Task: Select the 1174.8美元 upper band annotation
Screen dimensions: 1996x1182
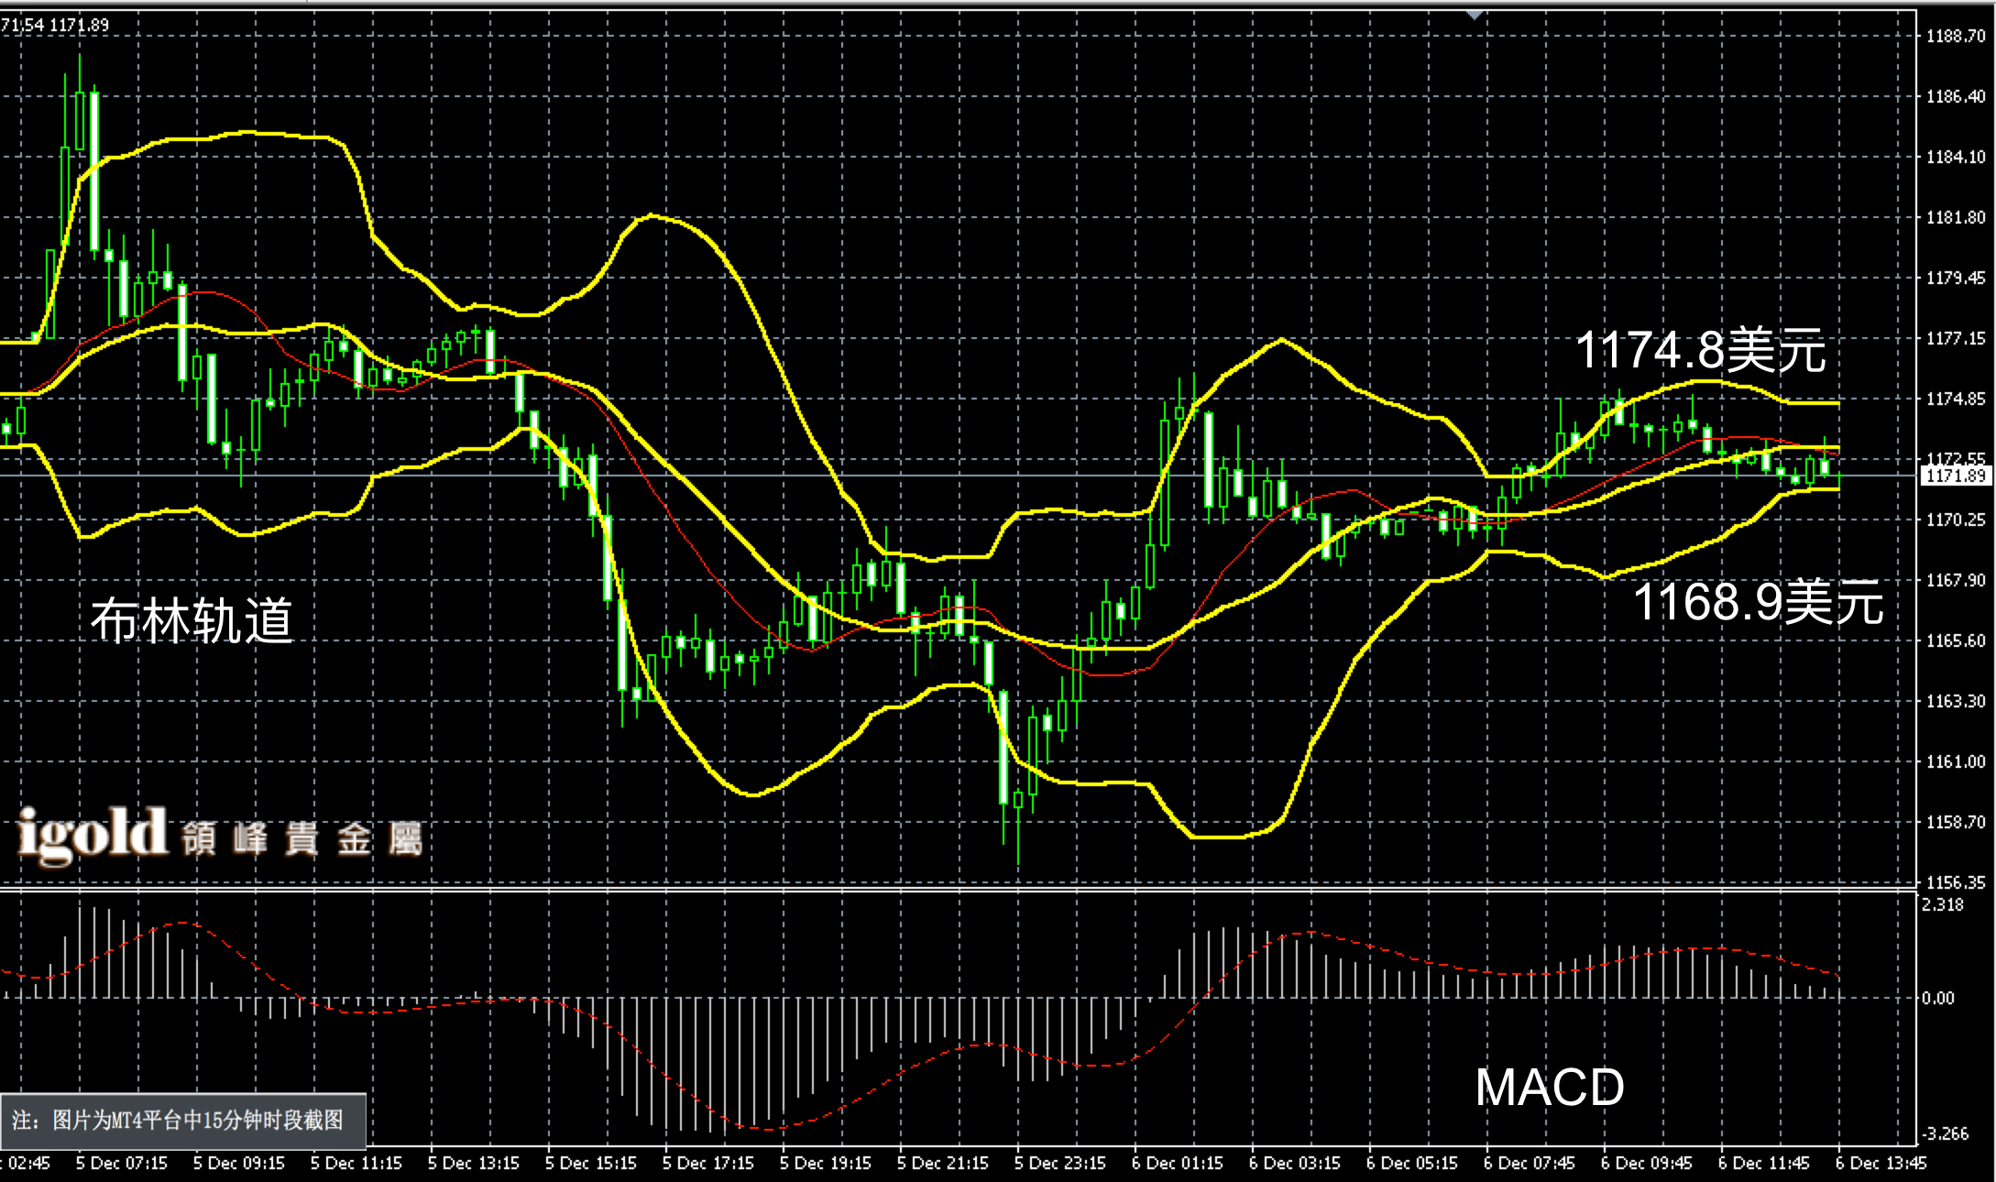Action: (x=1700, y=351)
